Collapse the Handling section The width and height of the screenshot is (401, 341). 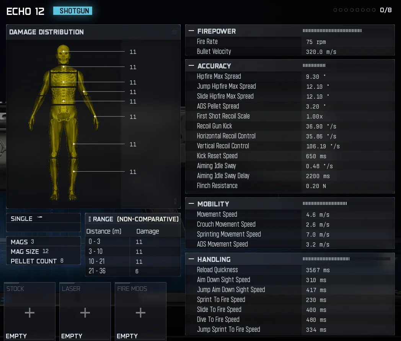191,259
